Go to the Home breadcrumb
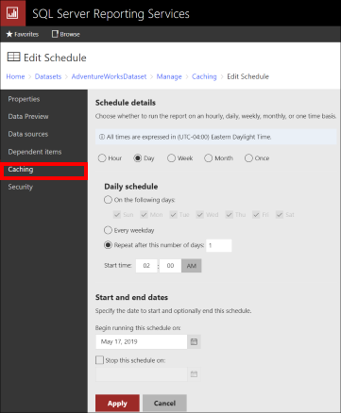This screenshot has width=341, height=413. click(x=15, y=76)
